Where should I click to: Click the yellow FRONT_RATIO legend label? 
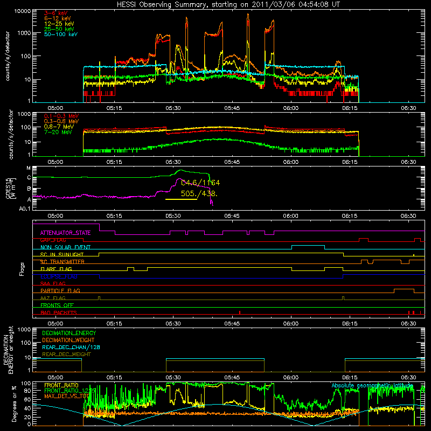click(x=61, y=386)
